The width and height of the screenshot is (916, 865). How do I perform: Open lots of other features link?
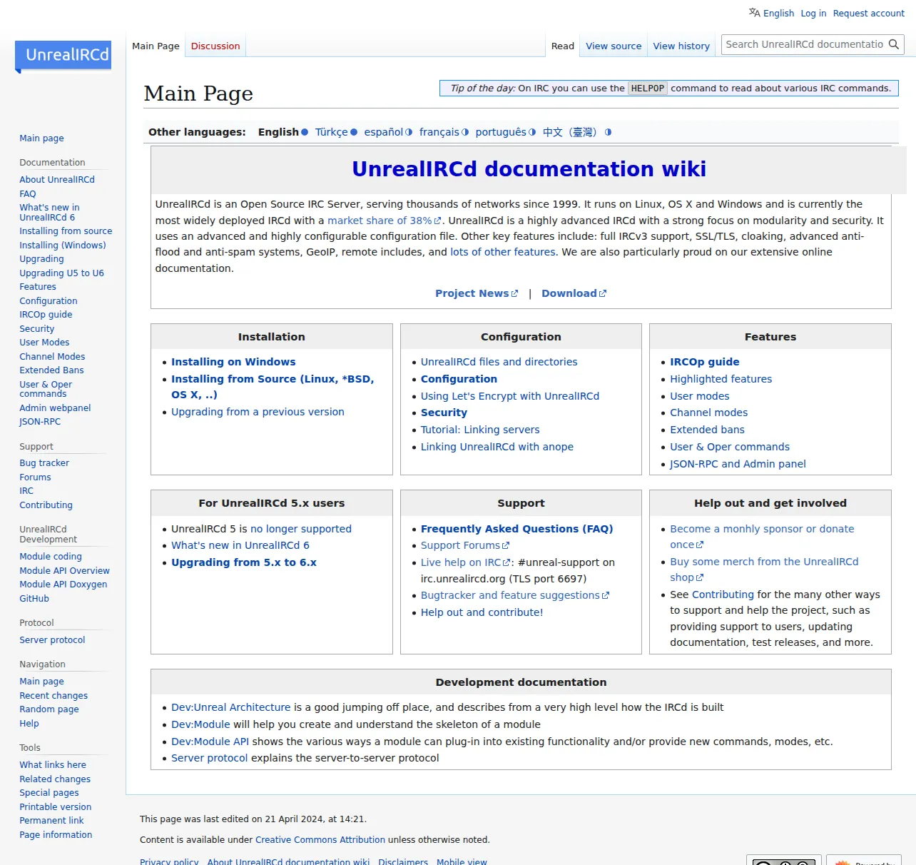pyautogui.click(x=502, y=252)
